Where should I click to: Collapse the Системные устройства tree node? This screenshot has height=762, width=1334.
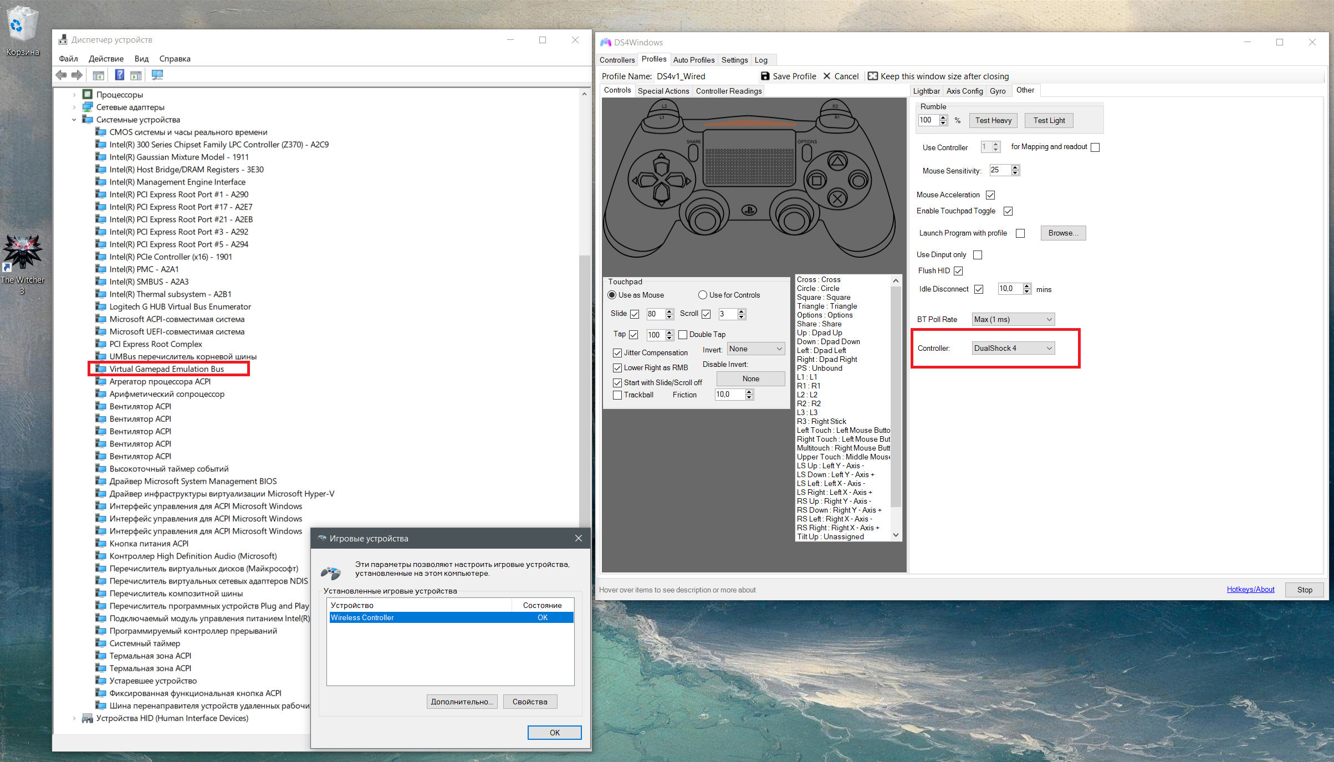click(74, 120)
